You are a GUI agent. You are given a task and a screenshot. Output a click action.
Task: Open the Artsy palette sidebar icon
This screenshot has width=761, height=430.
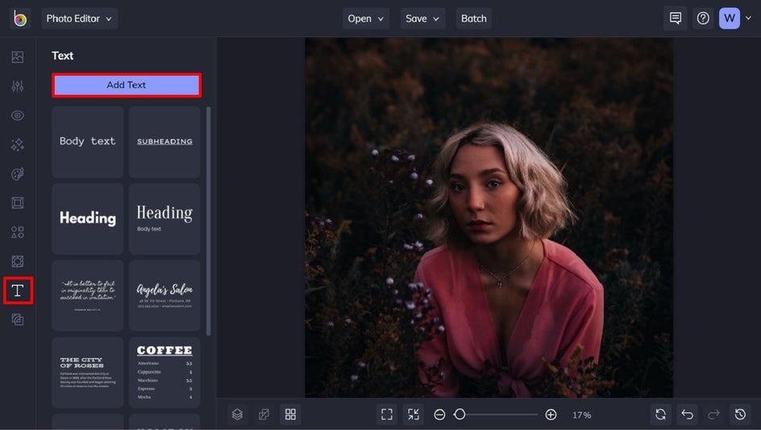18,174
